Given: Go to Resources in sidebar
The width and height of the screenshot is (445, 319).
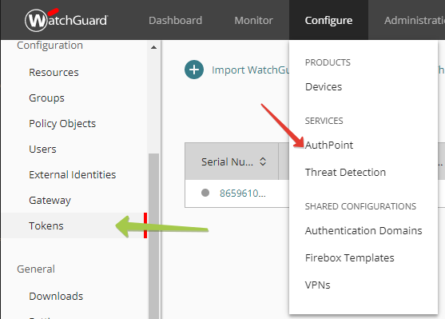Looking at the screenshot, I should [54, 73].
